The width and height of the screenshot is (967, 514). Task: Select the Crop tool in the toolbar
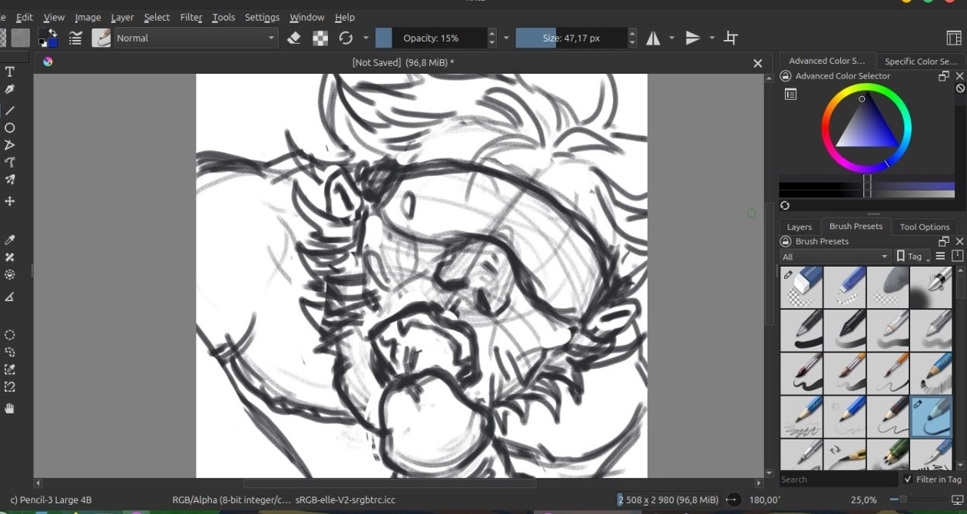[731, 38]
